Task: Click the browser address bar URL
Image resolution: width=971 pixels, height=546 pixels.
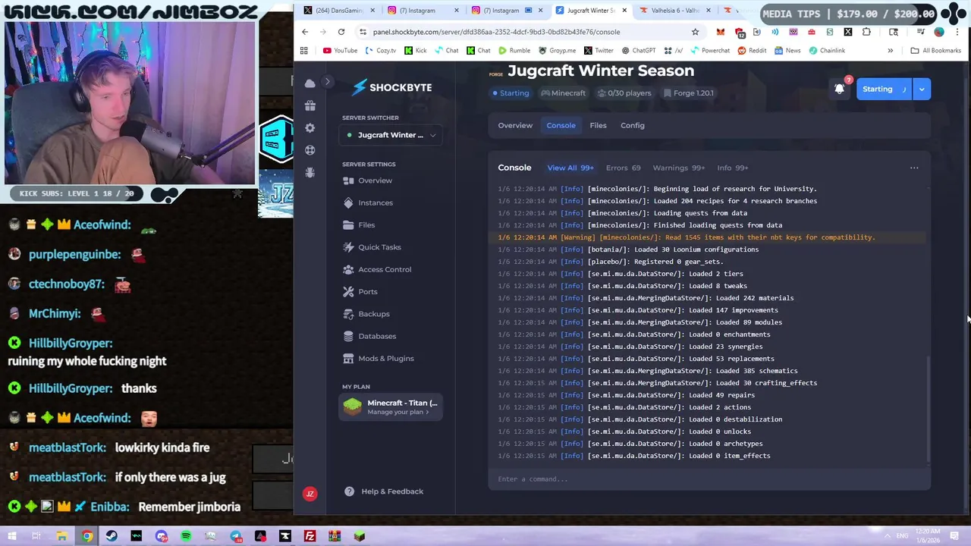Action: 496,32
